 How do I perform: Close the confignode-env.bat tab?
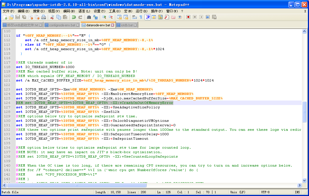coord(78,25)
